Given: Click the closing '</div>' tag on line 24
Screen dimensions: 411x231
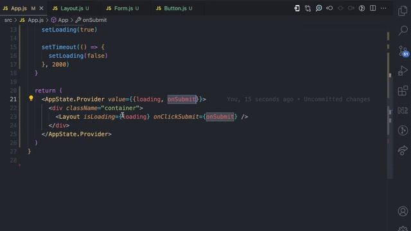Looking at the screenshot, I should (x=59, y=126).
